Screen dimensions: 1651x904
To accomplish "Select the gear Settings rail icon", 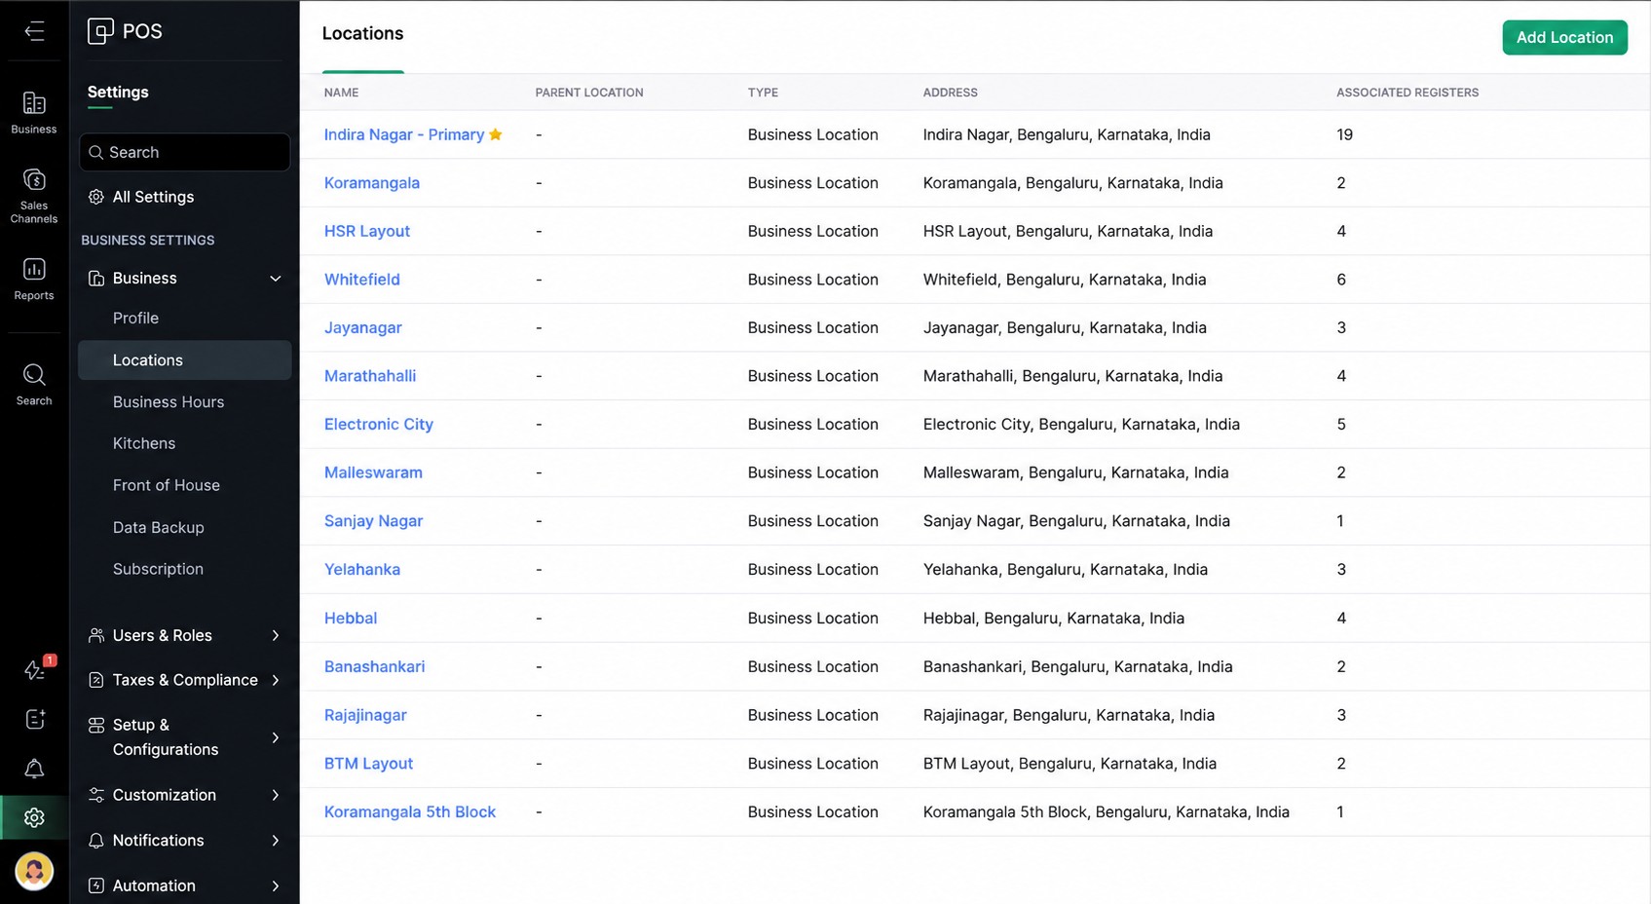I will coord(34,817).
